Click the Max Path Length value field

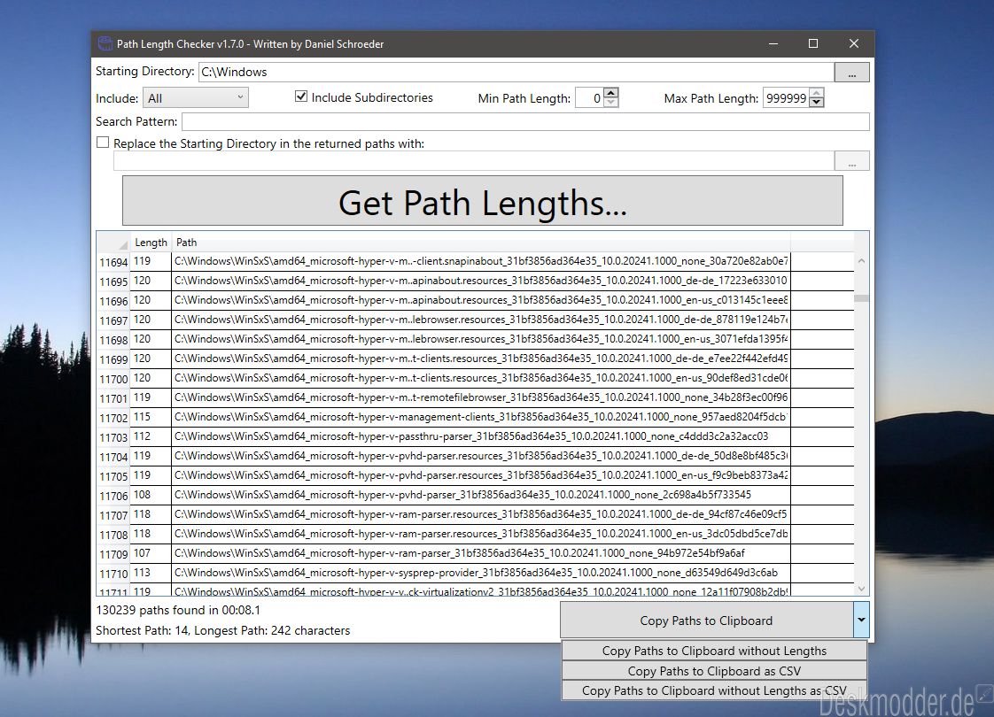pyautogui.click(x=786, y=98)
